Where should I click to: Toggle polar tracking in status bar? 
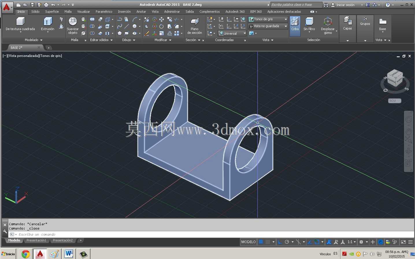pos(287,242)
